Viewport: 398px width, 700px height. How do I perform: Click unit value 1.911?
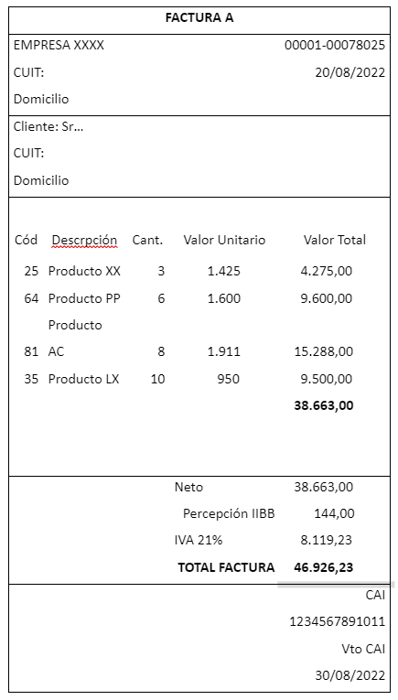click(x=224, y=351)
